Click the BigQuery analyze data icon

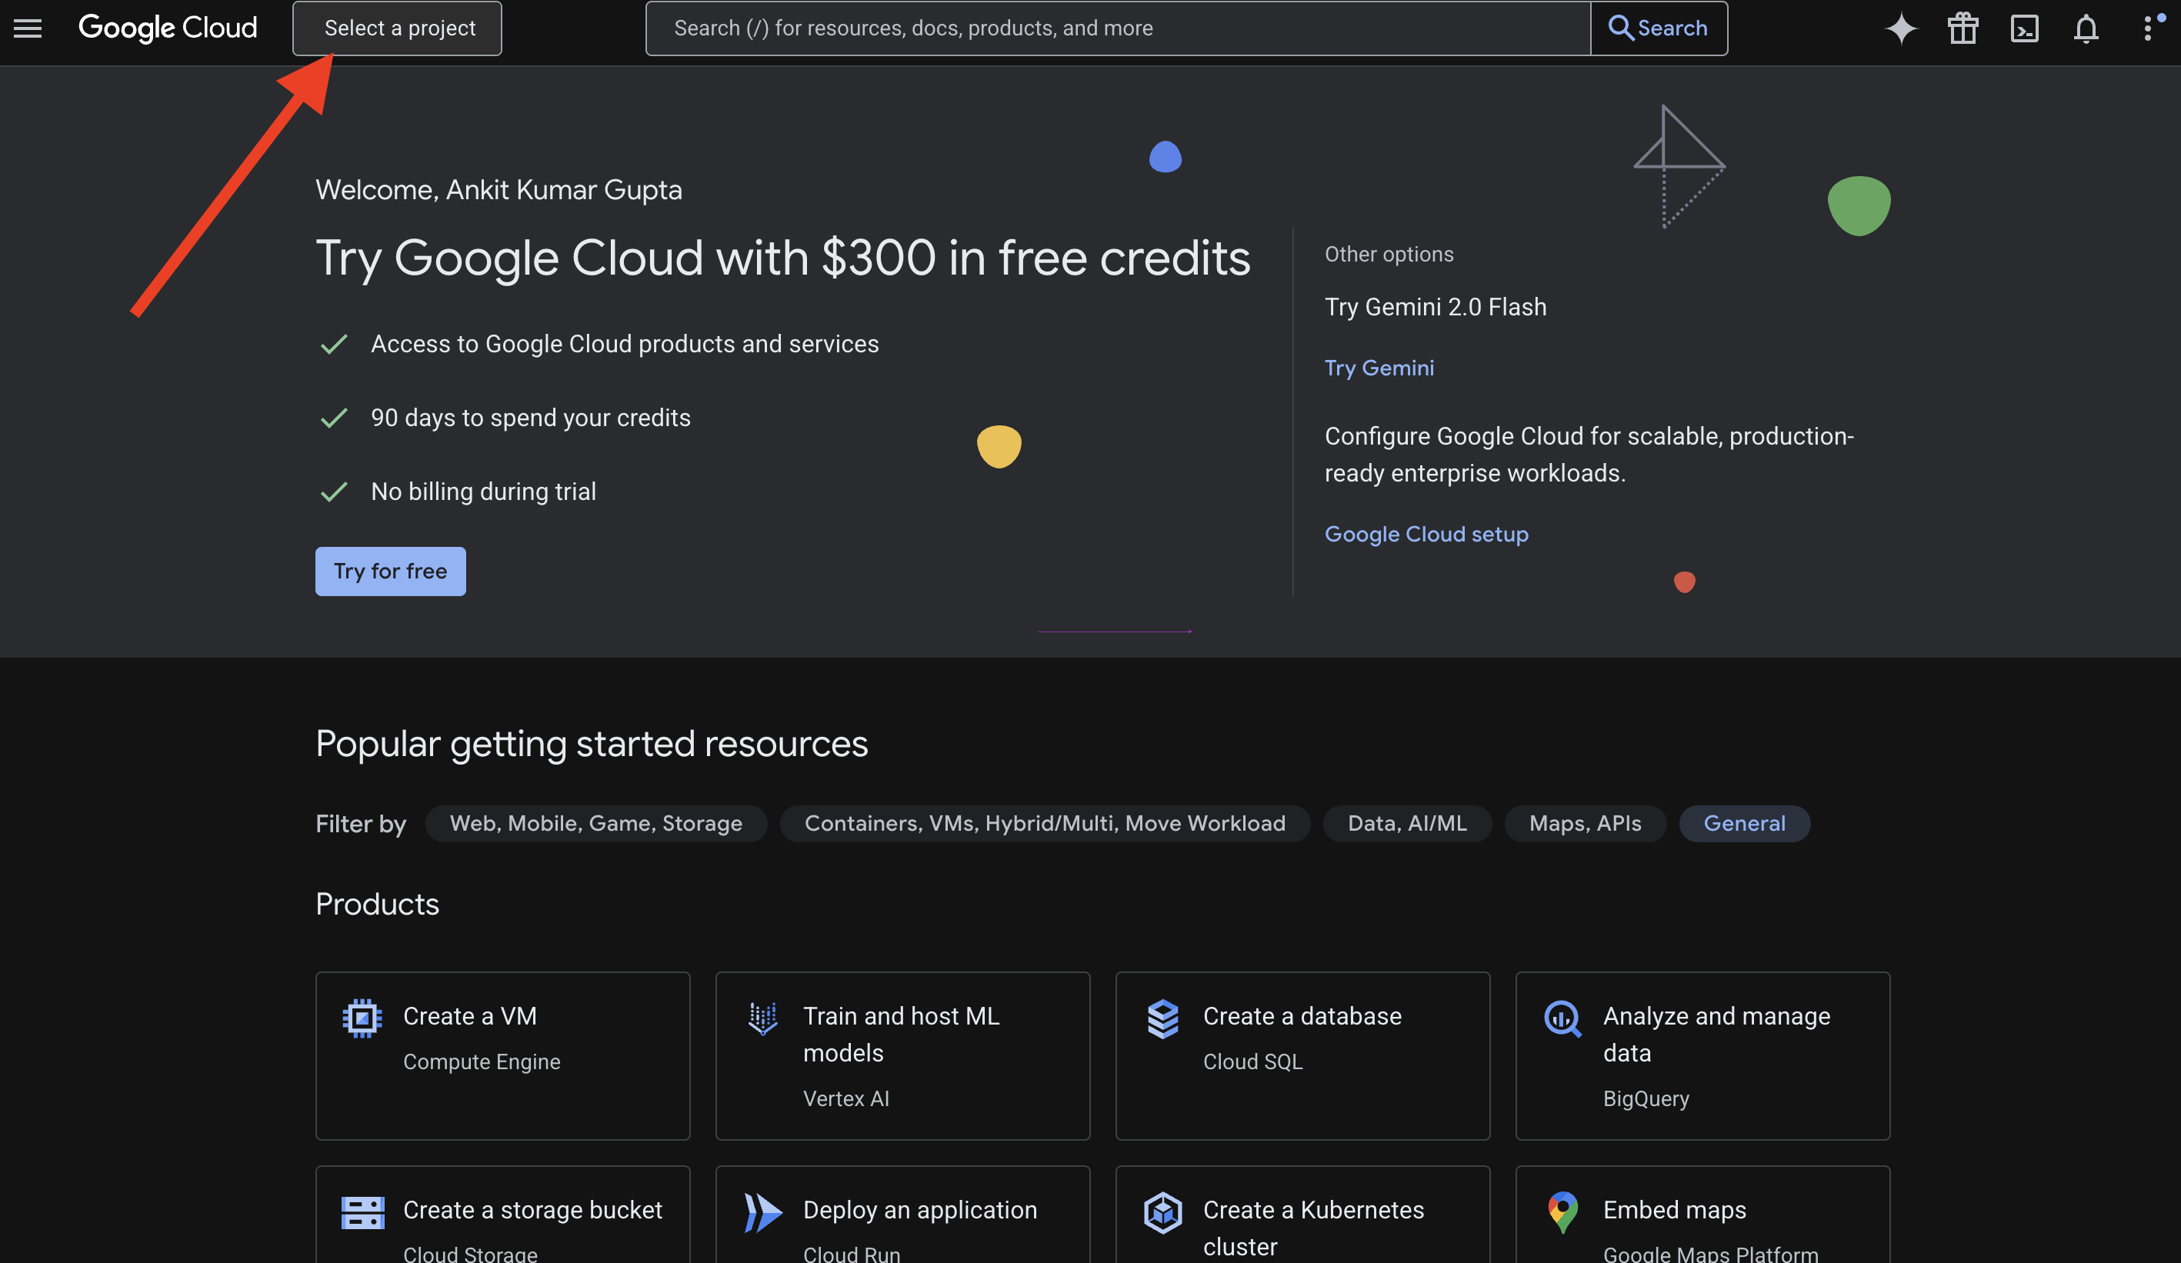click(x=1562, y=1018)
